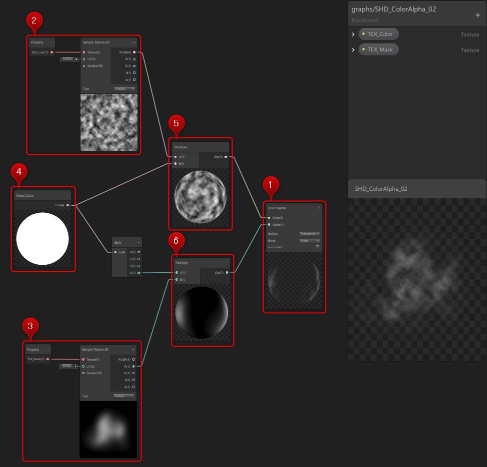Click G(1) output port of TEX_Color sampler

(x=134, y=66)
